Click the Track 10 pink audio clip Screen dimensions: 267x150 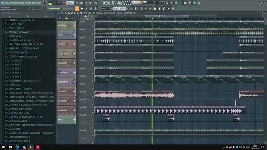pos(134,94)
